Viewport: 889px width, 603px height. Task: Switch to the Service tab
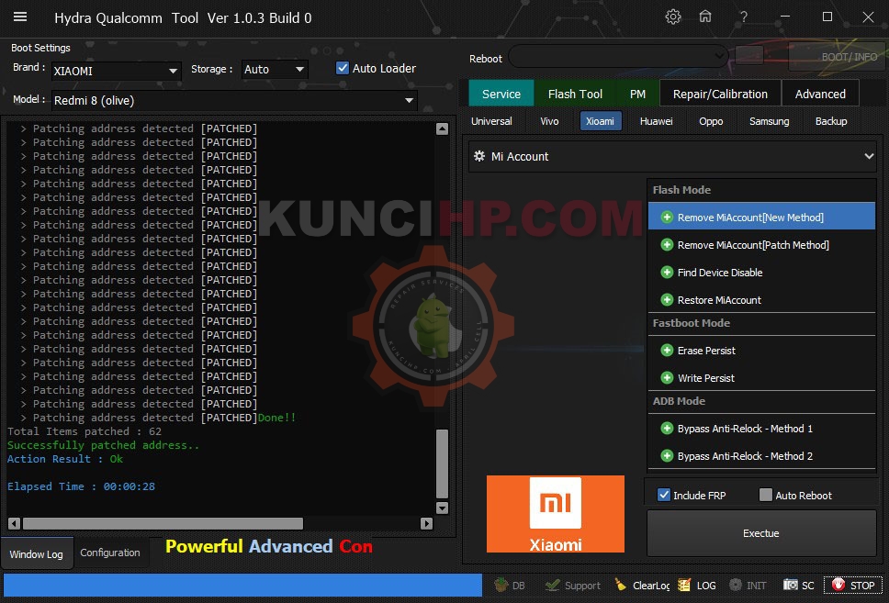(x=501, y=94)
